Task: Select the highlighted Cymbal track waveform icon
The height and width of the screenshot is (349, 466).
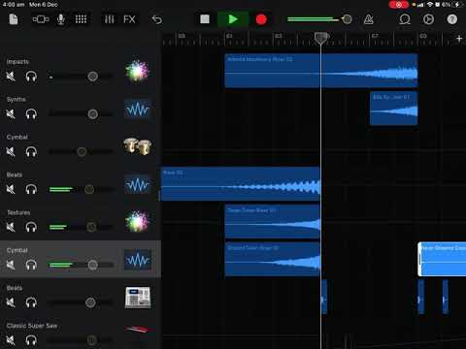Action: tap(138, 260)
